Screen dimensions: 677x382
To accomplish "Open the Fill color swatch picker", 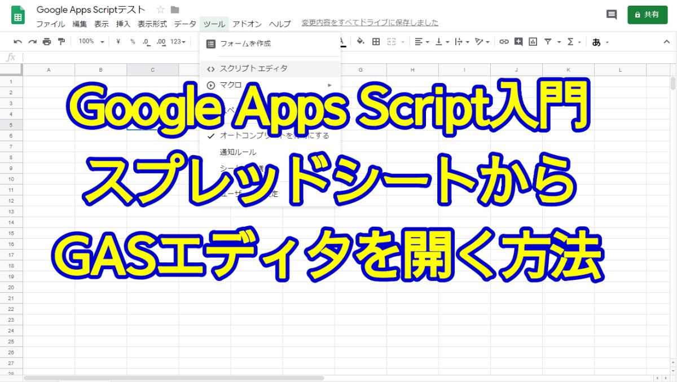I will point(360,41).
